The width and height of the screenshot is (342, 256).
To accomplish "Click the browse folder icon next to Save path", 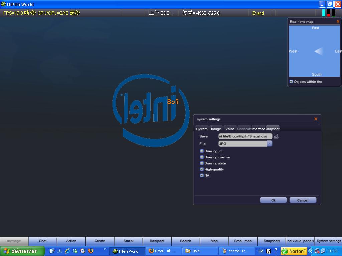I will pyautogui.click(x=276, y=136).
